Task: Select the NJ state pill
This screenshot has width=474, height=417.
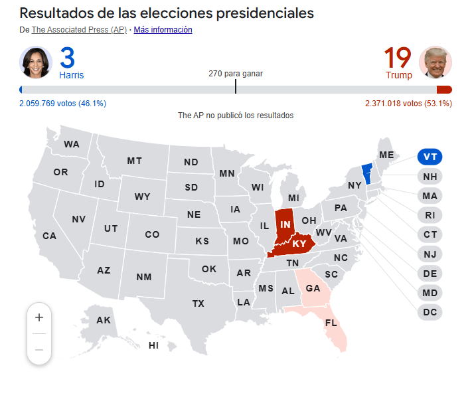Action: [430, 254]
